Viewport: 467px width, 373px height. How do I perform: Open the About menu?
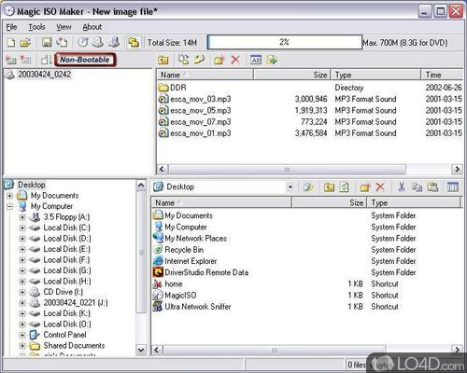point(92,27)
